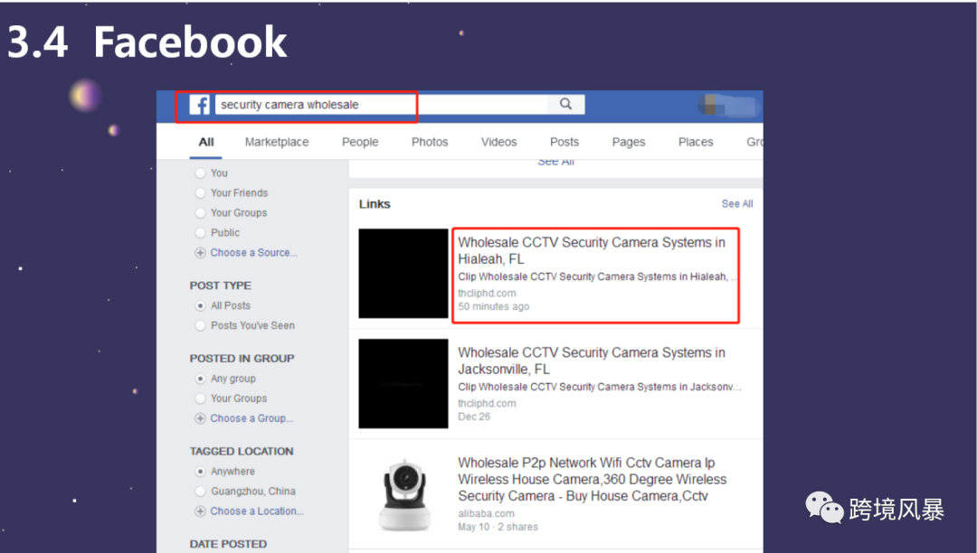Open Wholesale CCTV Systems in Hialeah link
The image size is (977, 553).
tap(592, 250)
